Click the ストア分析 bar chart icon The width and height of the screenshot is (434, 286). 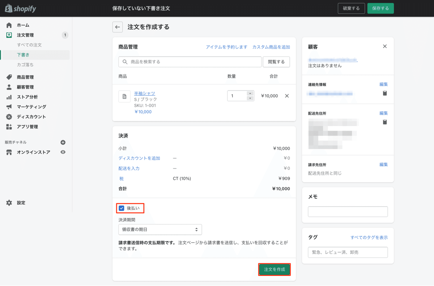9,97
